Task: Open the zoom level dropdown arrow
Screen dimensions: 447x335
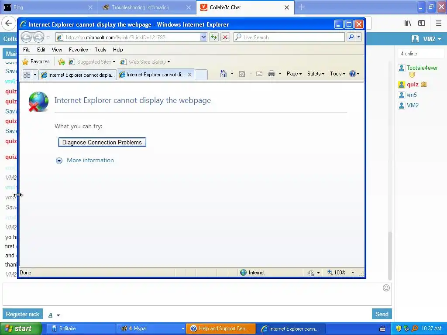Action: pyautogui.click(x=353, y=273)
